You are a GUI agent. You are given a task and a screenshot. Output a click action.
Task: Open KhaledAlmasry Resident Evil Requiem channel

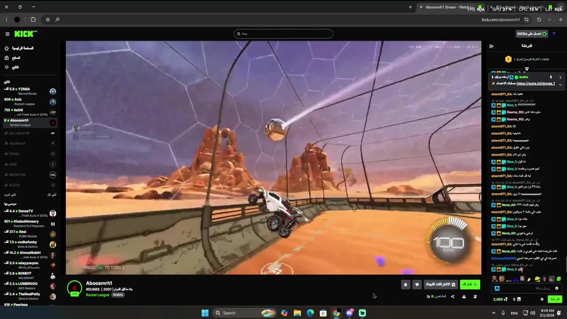click(30, 223)
